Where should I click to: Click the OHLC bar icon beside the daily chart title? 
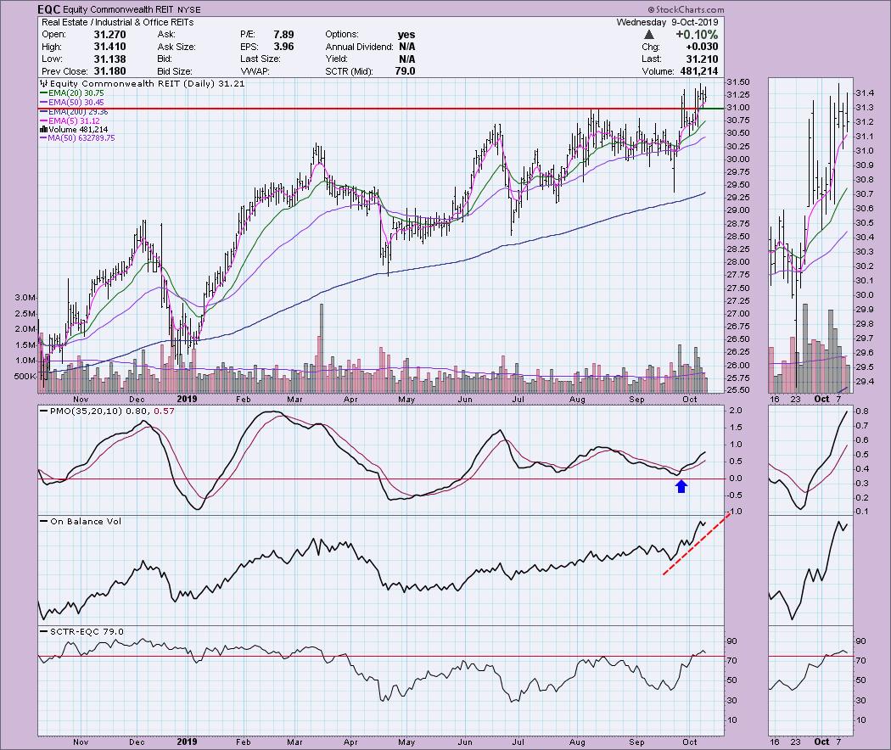pos(44,84)
